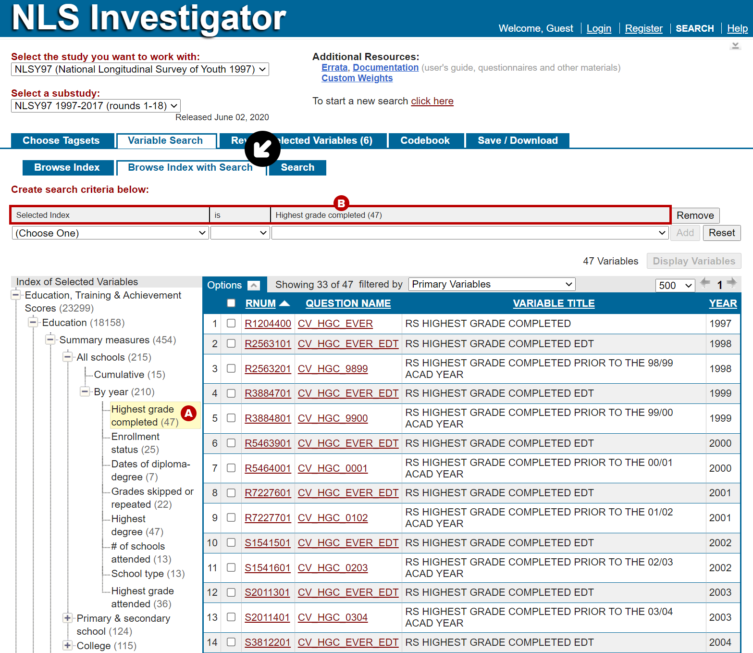Open the Documentation link
Screen dimensions: 753x653
coord(386,68)
